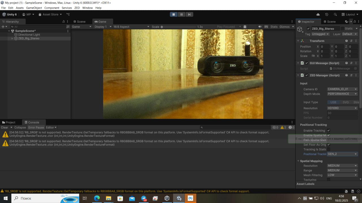Disable ZED Manager script component
Image resolution: width=362 pixels, height=203 pixels.
point(307,75)
